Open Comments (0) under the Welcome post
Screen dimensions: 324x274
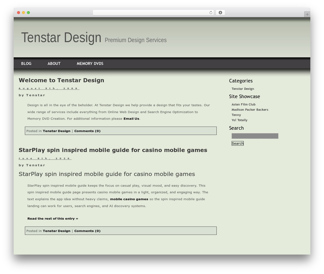tap(87, 131)
